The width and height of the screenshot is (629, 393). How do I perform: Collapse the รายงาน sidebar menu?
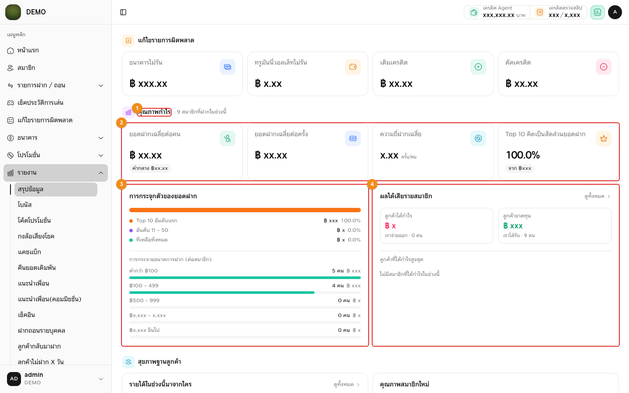[55, 173]
